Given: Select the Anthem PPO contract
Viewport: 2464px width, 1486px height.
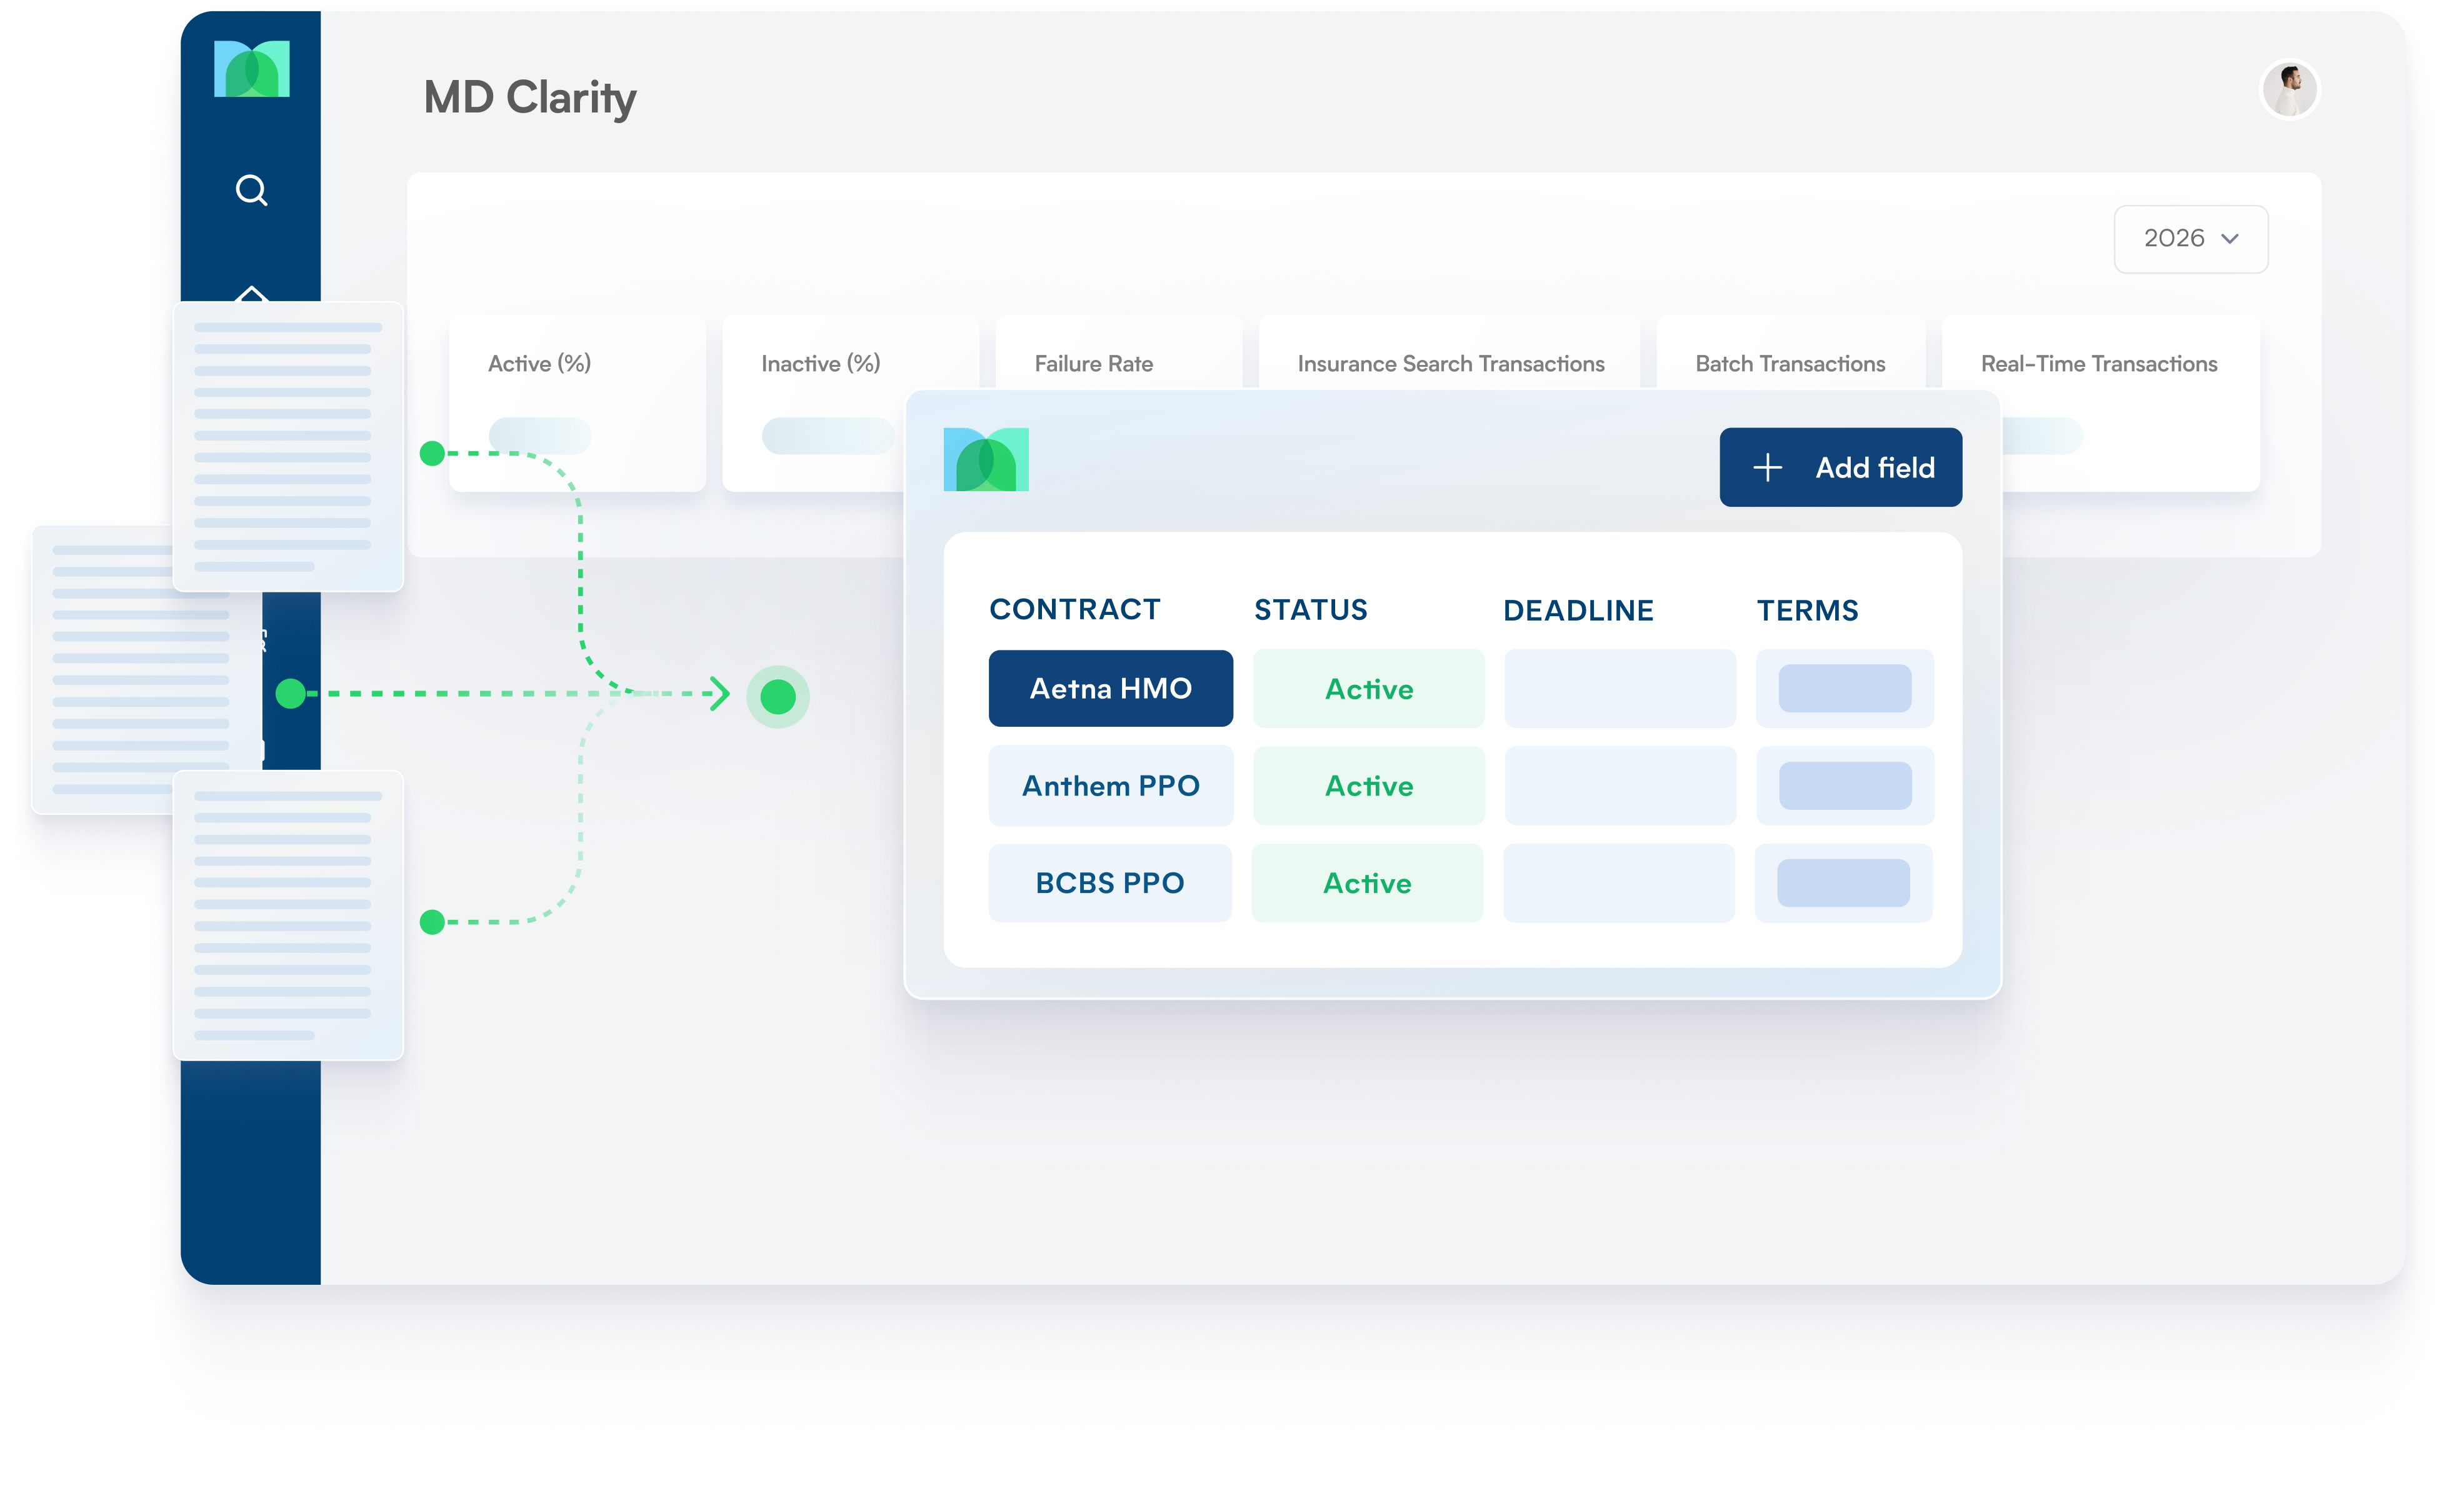Looking at the screenshot, I should click(1110, 786).
